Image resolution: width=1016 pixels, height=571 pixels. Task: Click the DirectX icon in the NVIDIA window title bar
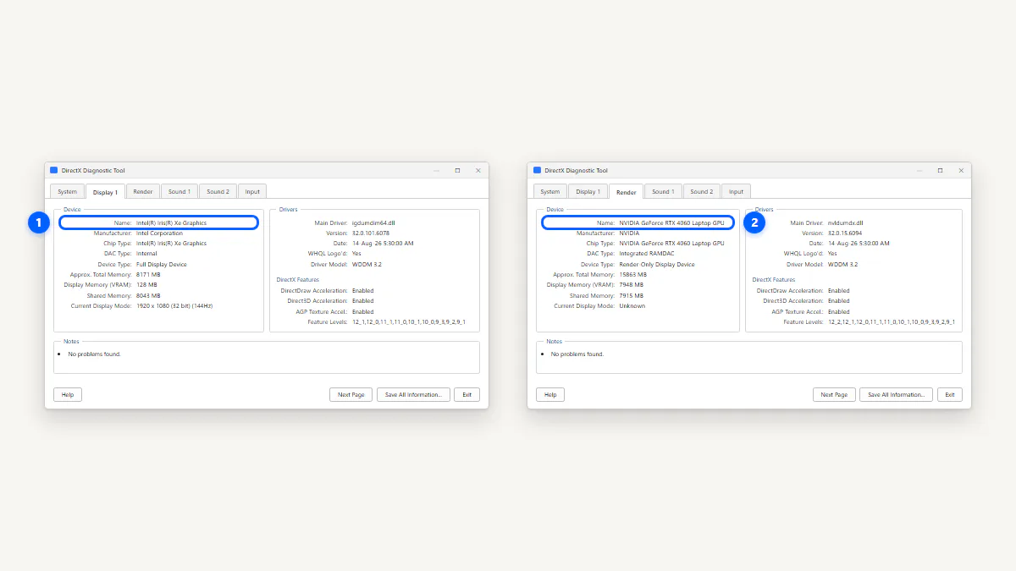point(537,170)
